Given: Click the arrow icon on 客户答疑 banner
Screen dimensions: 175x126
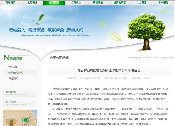Looking at the screenshot, I should coord(32,103).
